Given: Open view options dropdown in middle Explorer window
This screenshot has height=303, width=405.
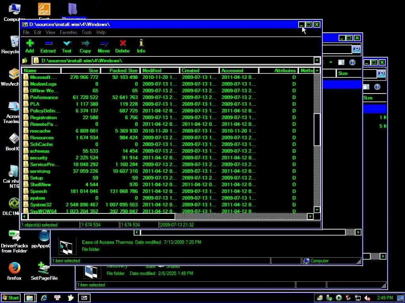Looking at the screenshot, I should click(x=331, y=62).
